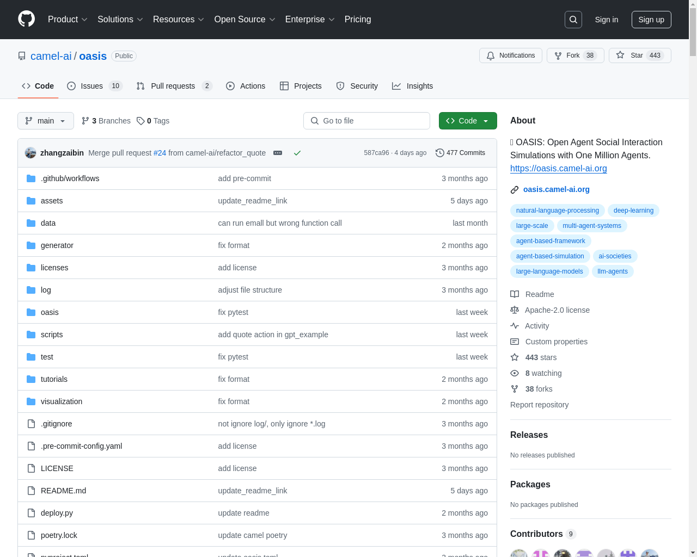Open the Solutions dropdown menu
Viewport: 697px width, 557px height.
120,19
